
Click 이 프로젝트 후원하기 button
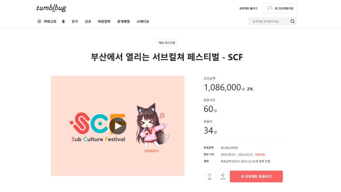(256, 176)
